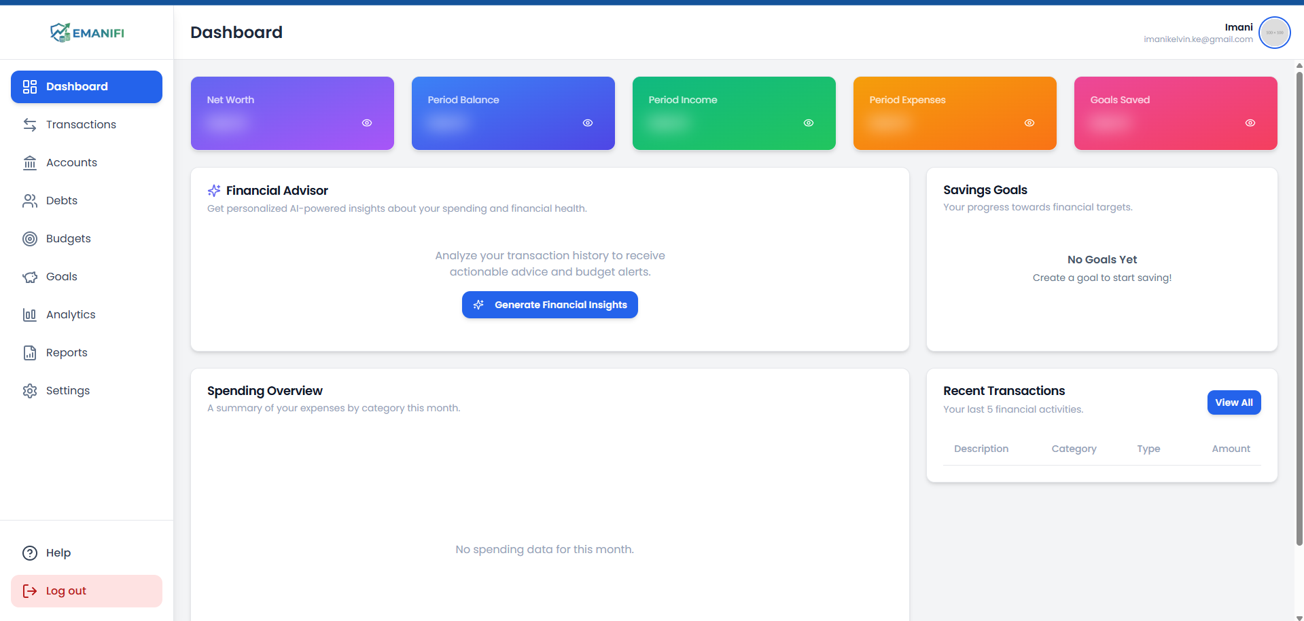Select the Amount column header

1231,449
